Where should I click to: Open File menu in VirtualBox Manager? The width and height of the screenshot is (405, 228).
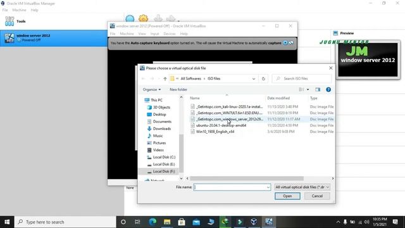click(x=5, y=10)
